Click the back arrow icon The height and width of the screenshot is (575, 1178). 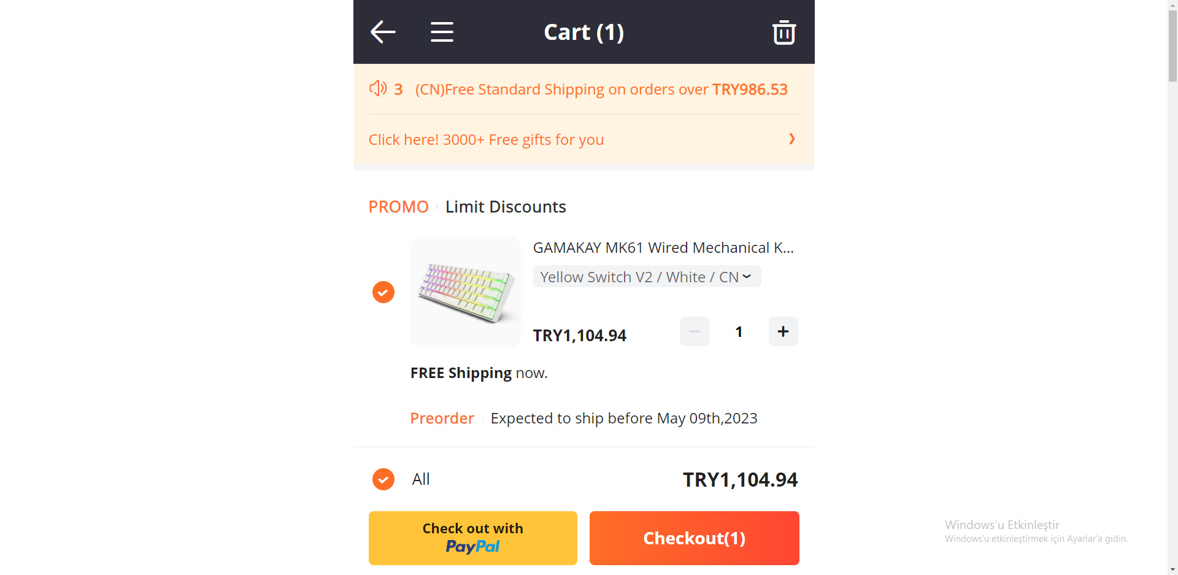pos(383,32)
